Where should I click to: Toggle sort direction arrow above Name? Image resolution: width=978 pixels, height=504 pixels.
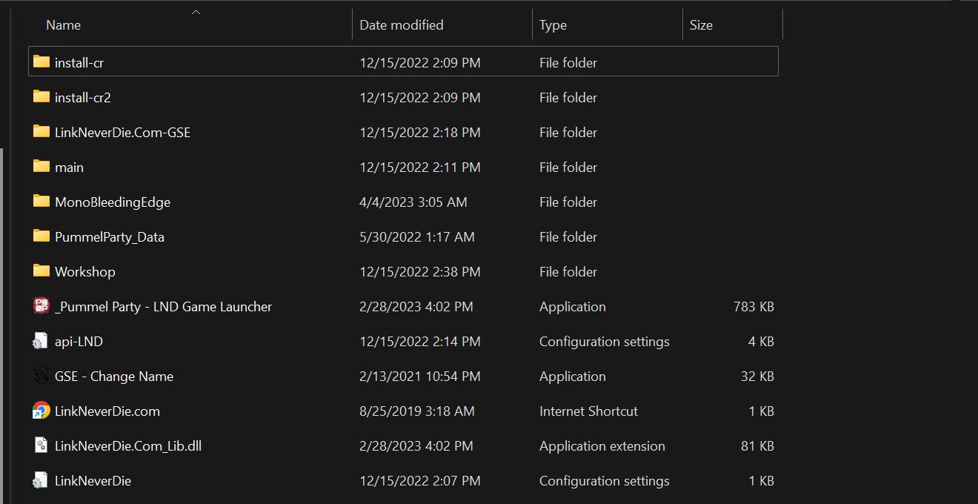196,12
